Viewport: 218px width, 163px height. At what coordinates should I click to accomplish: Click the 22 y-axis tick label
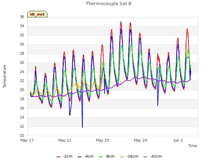[x=22, y=81]
